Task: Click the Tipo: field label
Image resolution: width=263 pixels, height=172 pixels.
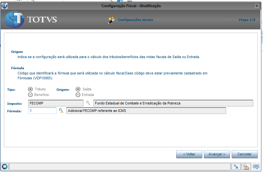Action: pyautogui.click(x=11, y=90)
